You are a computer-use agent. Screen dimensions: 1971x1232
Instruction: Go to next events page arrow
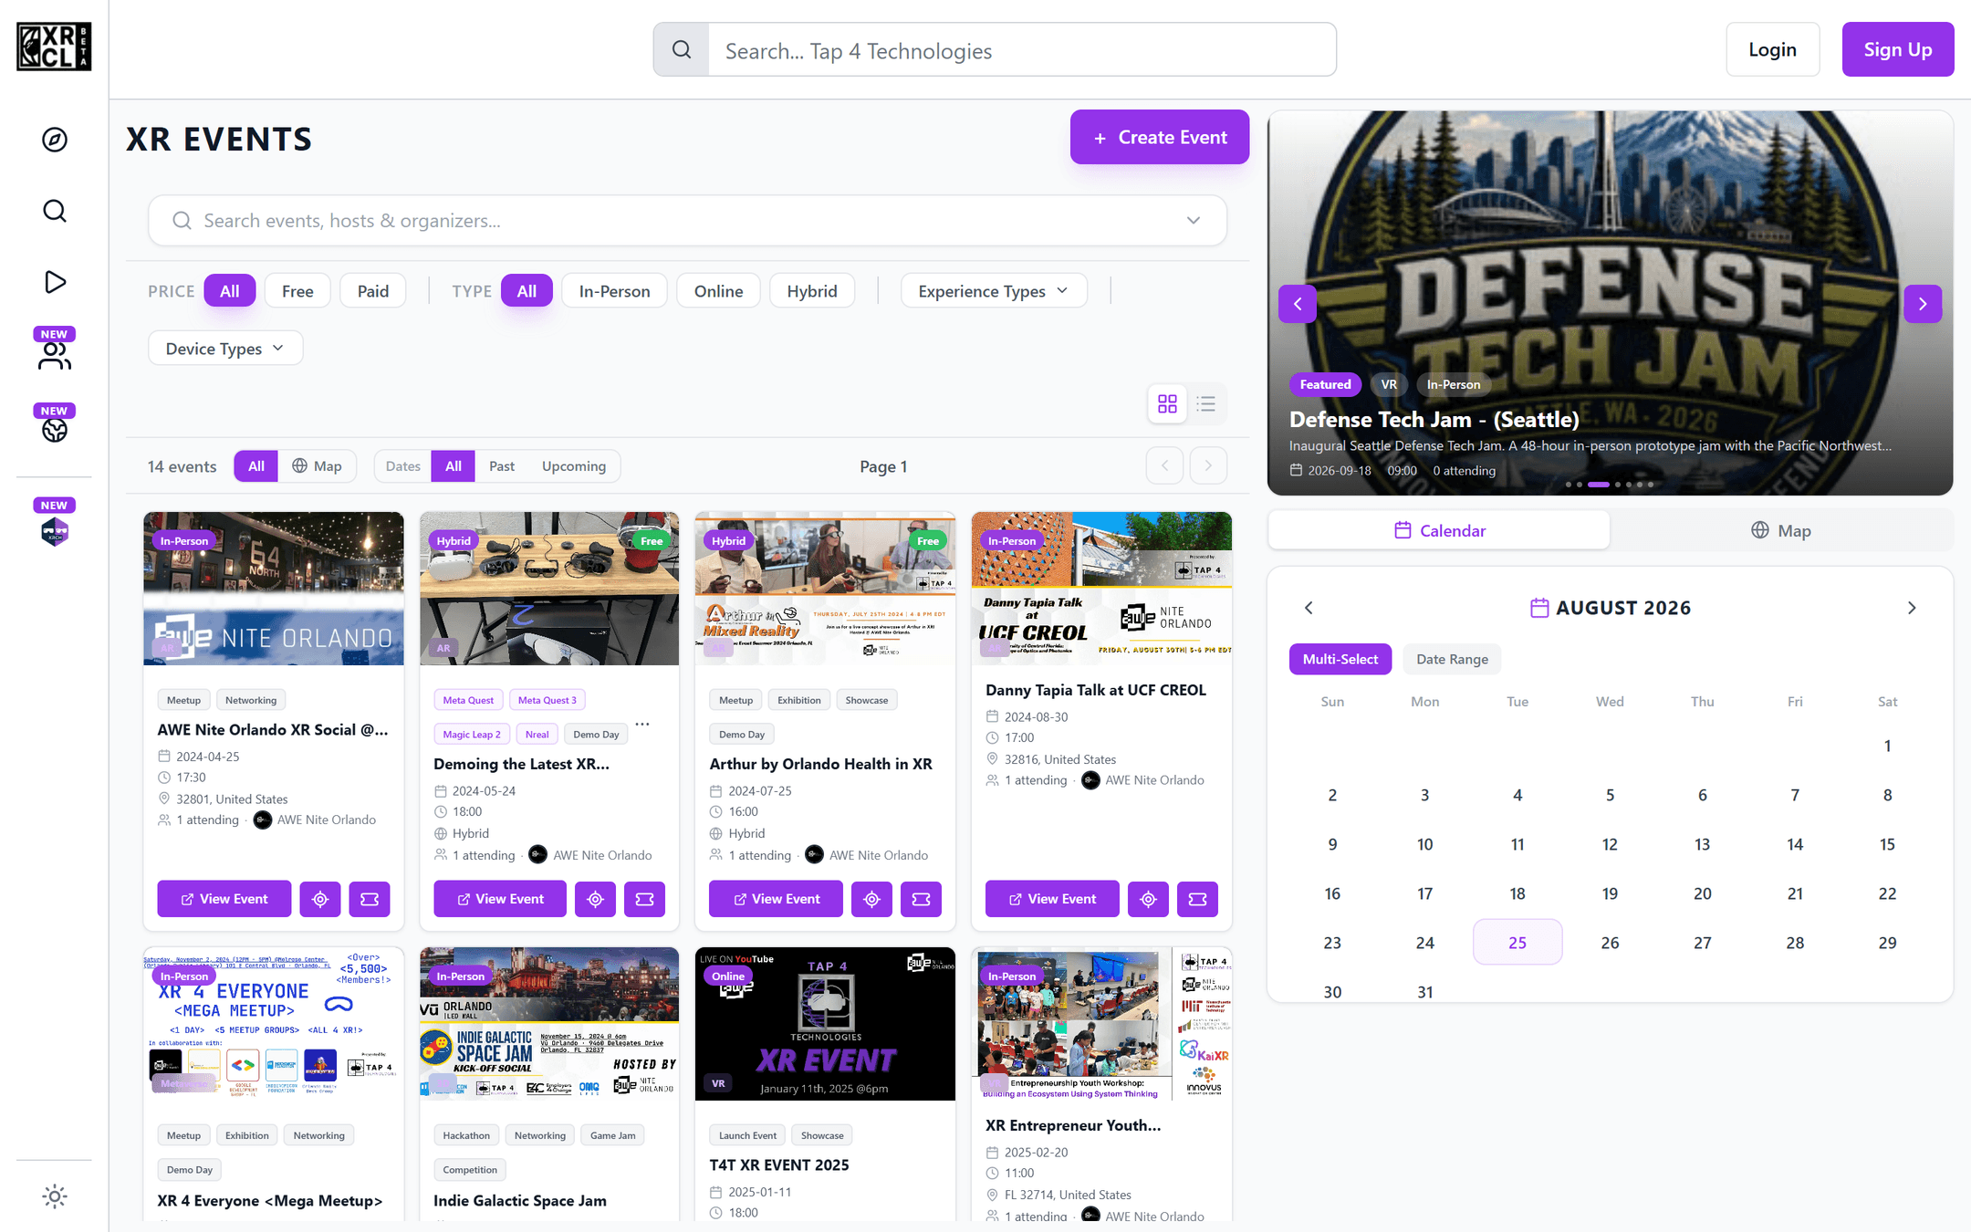pos(1208,465)
